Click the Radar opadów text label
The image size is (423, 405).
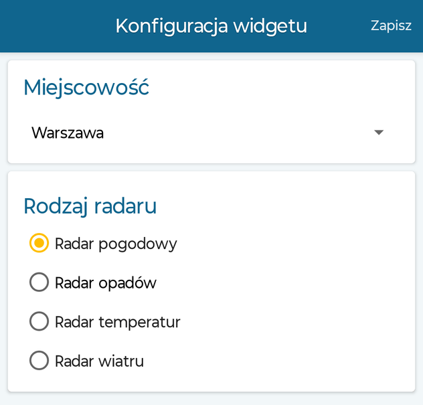pos(106,283)
